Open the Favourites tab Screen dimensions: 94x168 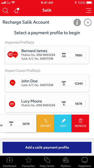(x=28, y=162)
